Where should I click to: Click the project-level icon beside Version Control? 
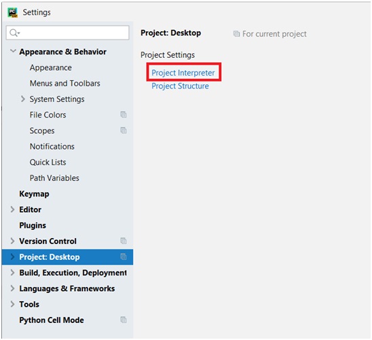124,241
